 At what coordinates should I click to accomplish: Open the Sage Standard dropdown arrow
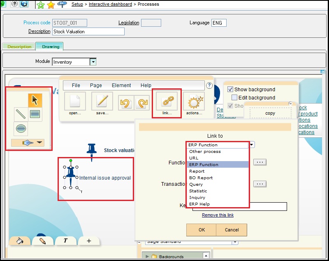click(235, 242)
